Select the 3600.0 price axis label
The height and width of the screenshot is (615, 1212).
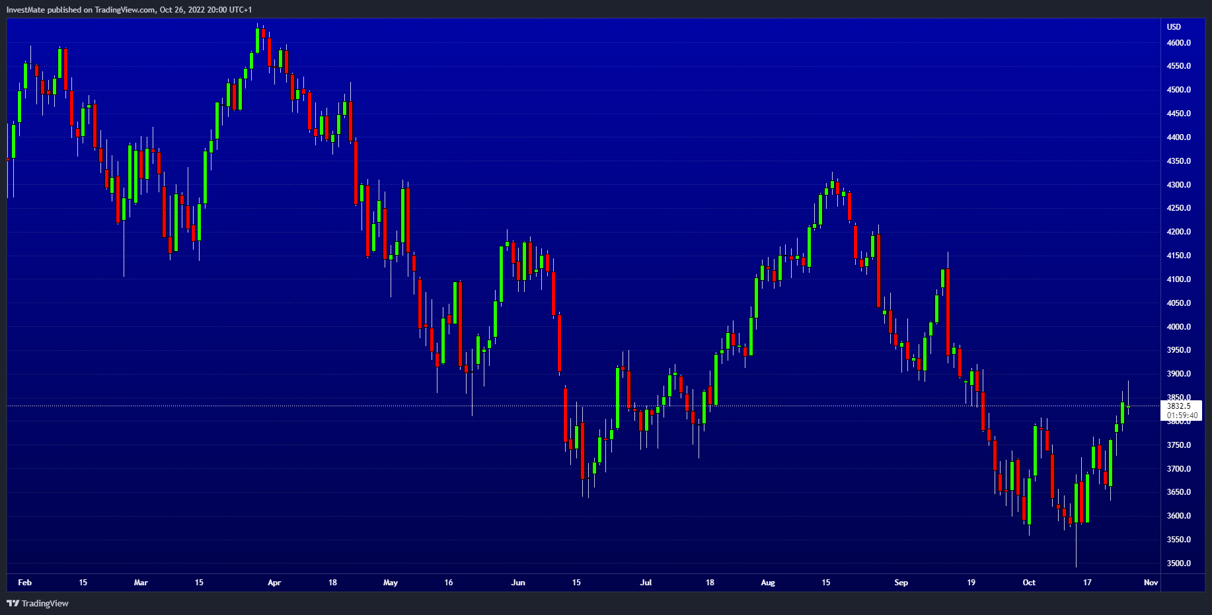(1179, 516)
